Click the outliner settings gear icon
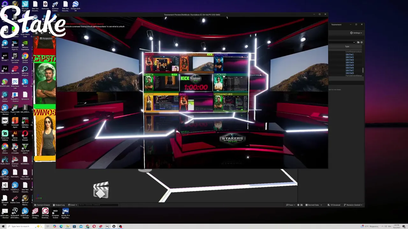 361,42
